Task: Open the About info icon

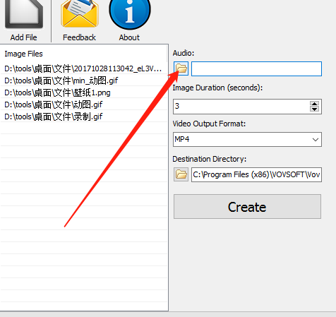Action: click(130, 14)
